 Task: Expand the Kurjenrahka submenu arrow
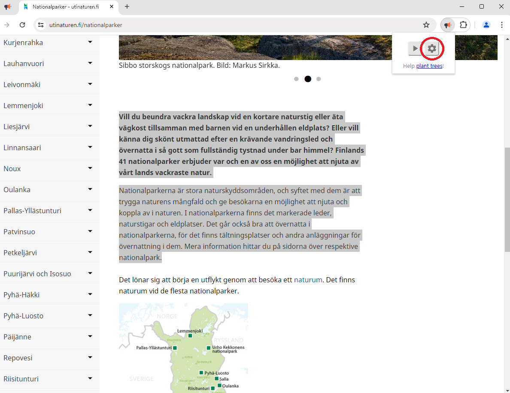pos(90,42)
